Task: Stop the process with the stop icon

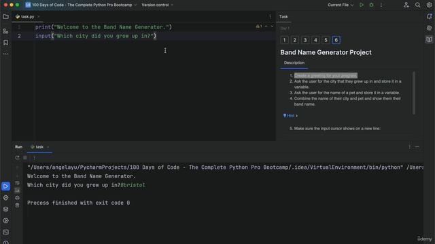Action: pos(25,158)
